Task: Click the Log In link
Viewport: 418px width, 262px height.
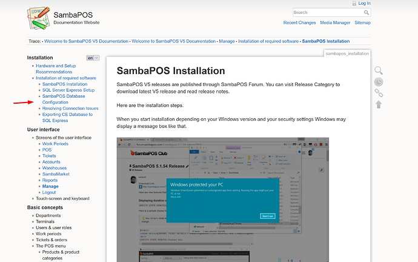Action: pyautogui.click(x=364, y=3)
